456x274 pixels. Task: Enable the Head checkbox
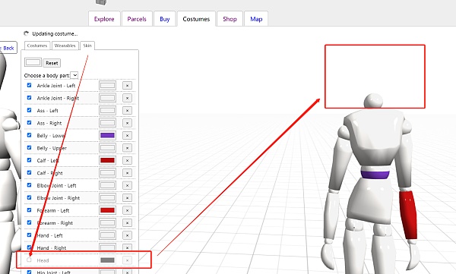(x=29, y=260)
